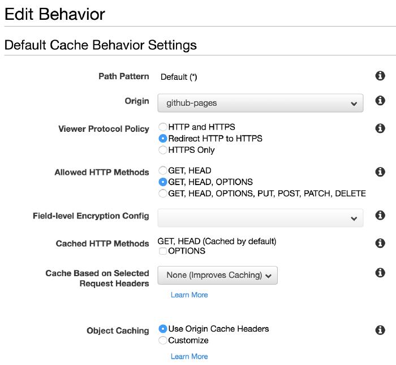Open Learn More link under Object Caching
This screenshot has width=396, height=365.
[x=189, y=357]
